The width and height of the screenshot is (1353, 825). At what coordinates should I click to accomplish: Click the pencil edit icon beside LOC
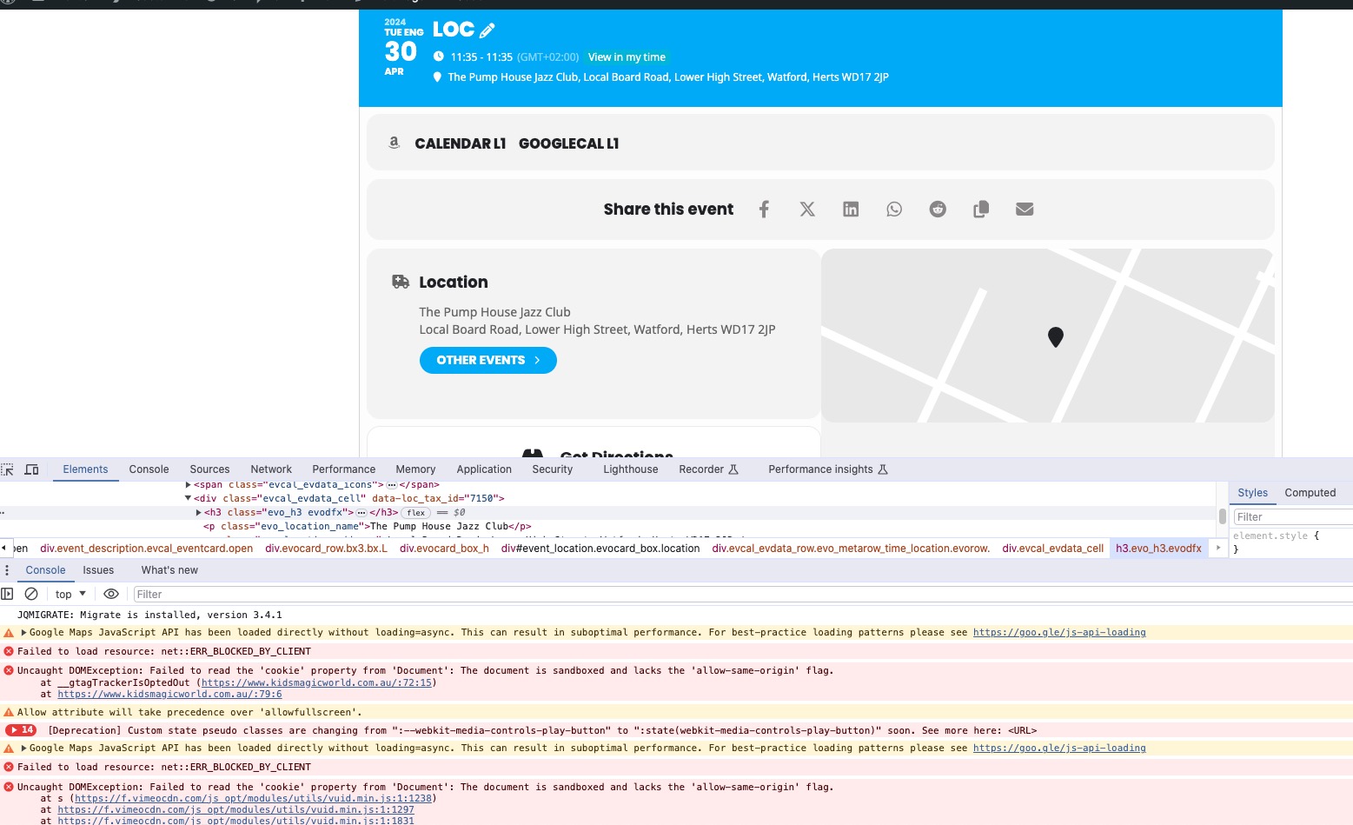pos(487,30)
